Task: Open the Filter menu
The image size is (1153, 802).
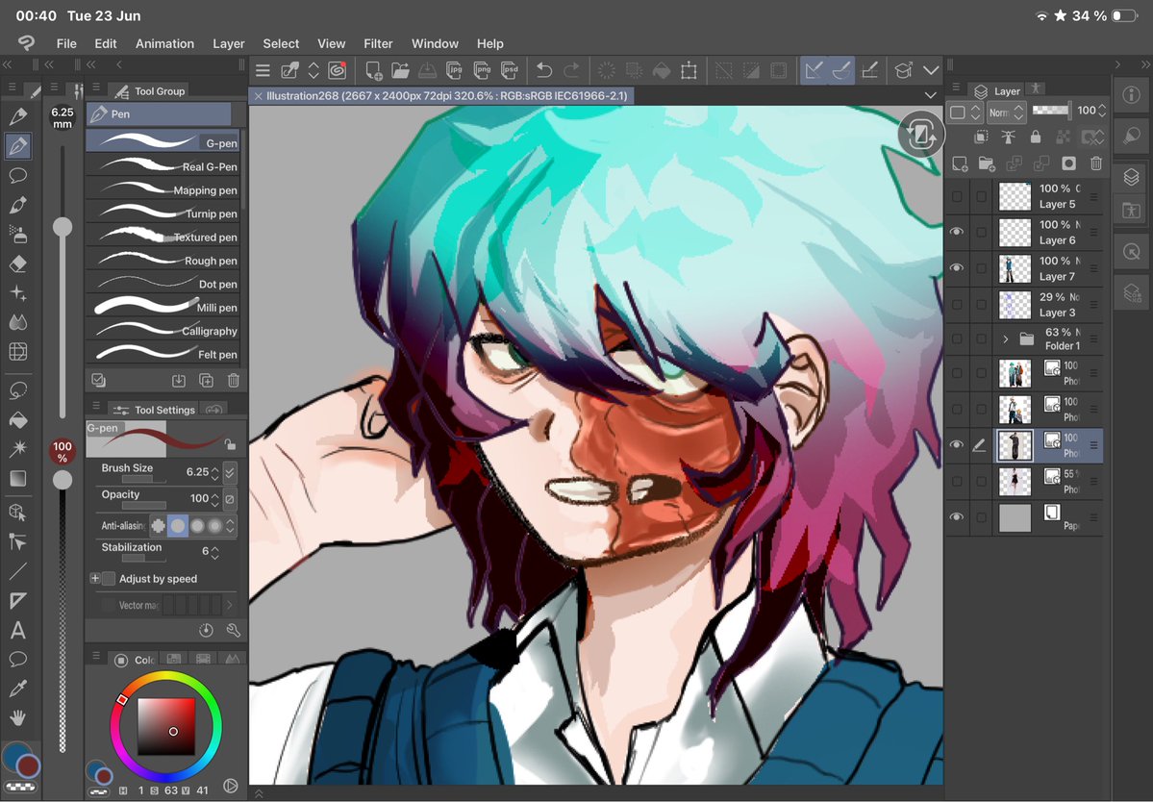Action: tap(378, 43)
